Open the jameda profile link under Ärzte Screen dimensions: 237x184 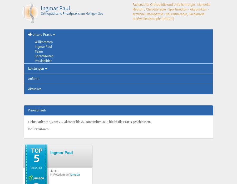point(75,175)
